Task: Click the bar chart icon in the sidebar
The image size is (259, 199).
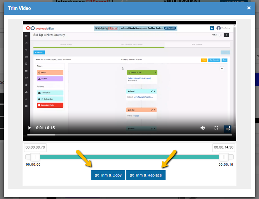Action: [x=26, y=99]
